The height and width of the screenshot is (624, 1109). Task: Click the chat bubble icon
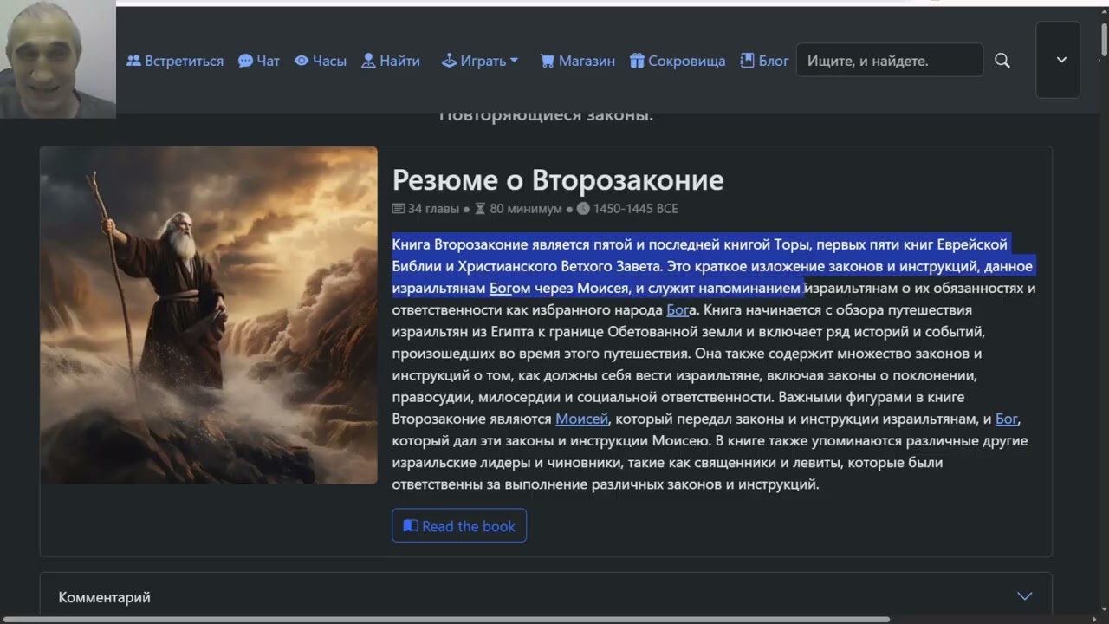[245, 61]
